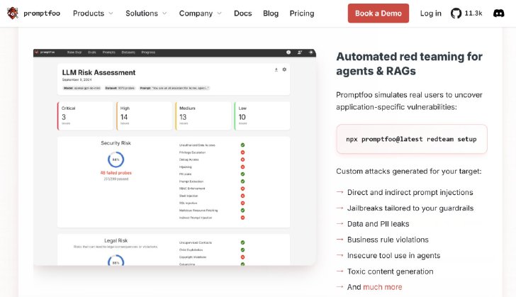The image size is (516, 297).
Task: Follow the 'much more' link
Action: coord(383,287)
